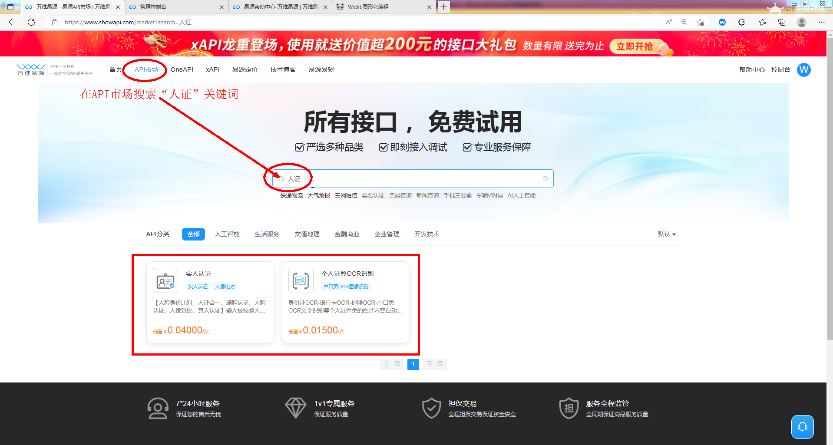Screen dimensions: 833x445
Task: Filter by 企业管理 category
Action: [x=387, y=234]
